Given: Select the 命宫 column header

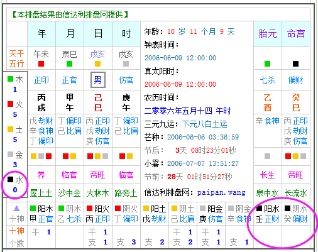Looking at the screenshot, I should click(x=296, y=34).
